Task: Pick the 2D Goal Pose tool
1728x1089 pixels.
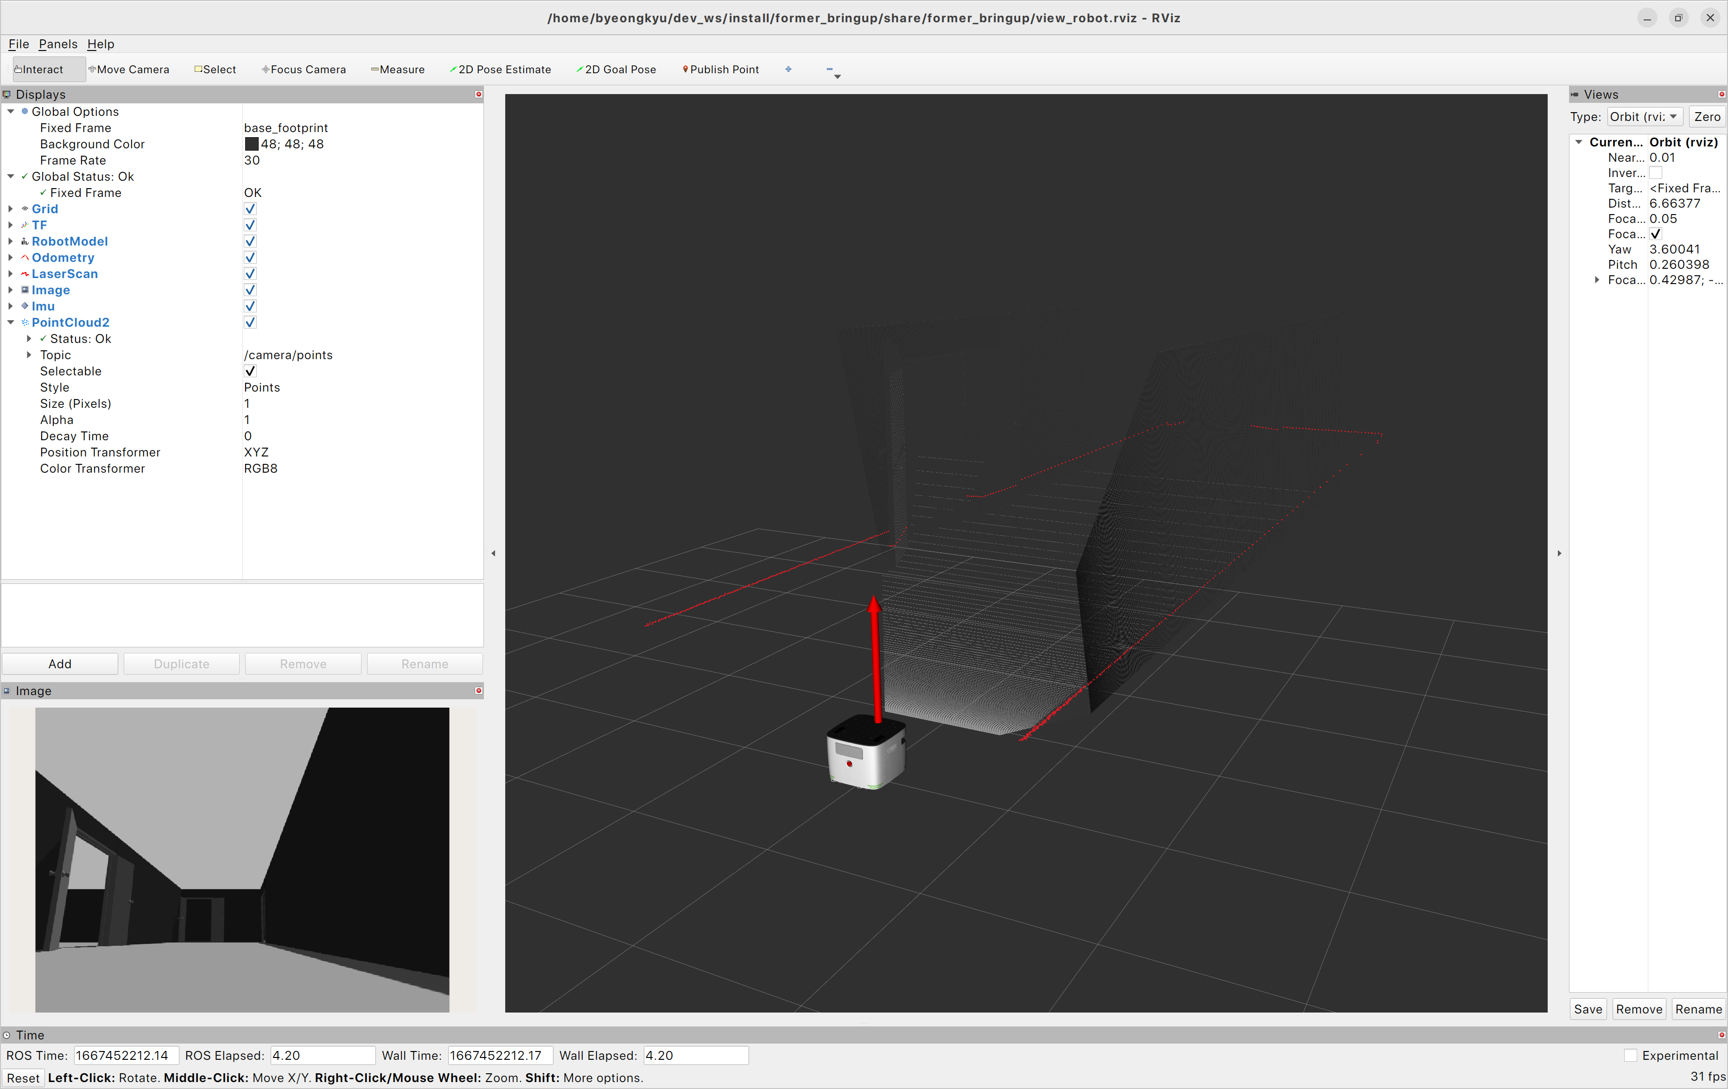Action: coord(616,70)
